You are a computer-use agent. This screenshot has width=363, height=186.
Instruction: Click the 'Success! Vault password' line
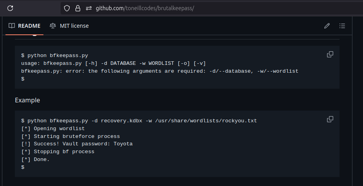coord(77,144)
